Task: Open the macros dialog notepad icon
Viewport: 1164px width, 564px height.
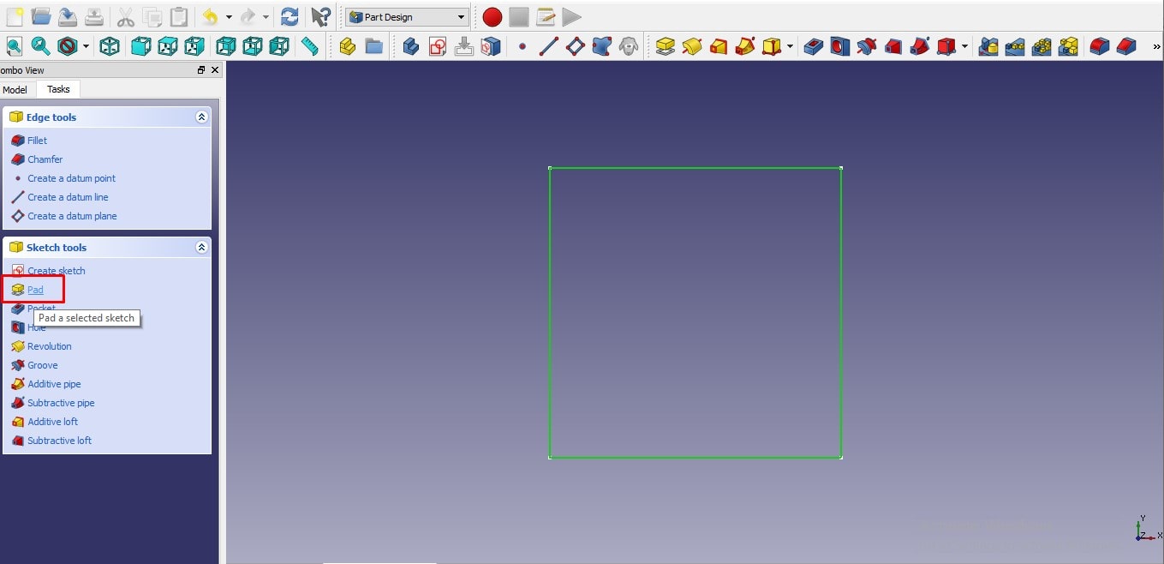Action: pyautogui.click(x=546, y=16)
